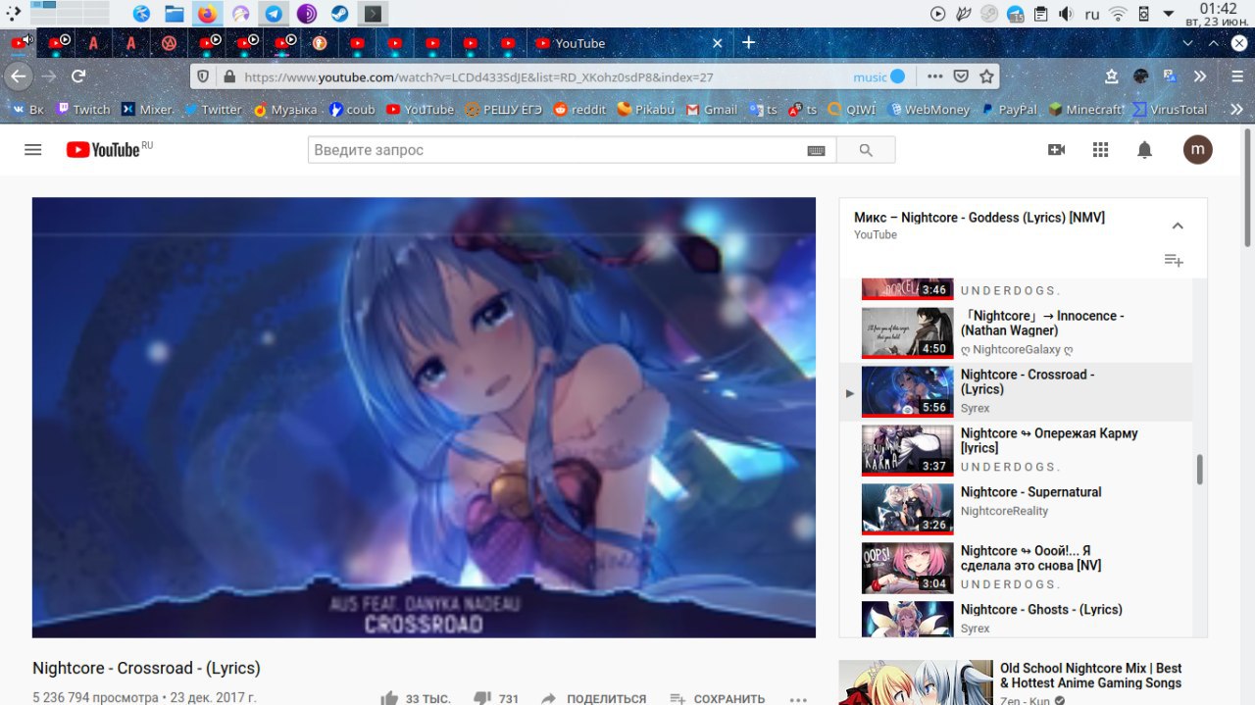Open the РЕШУ ЕГЭ bookmark
Screen dimensions: 1255x705
coord(503,109)
